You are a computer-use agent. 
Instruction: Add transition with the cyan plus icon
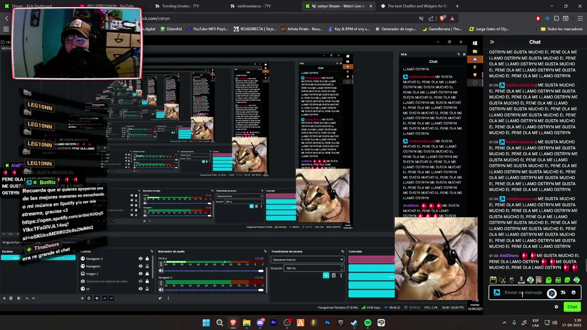pos(326,275)
